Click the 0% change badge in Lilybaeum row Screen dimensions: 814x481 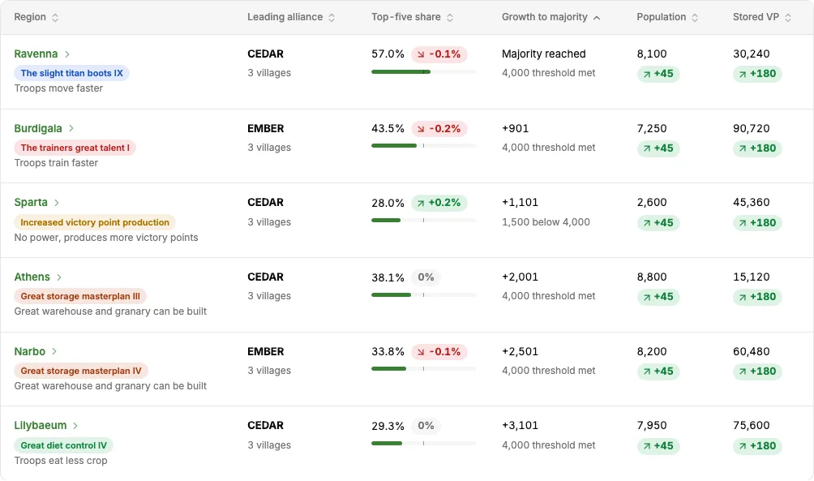[x=426, y=426]
